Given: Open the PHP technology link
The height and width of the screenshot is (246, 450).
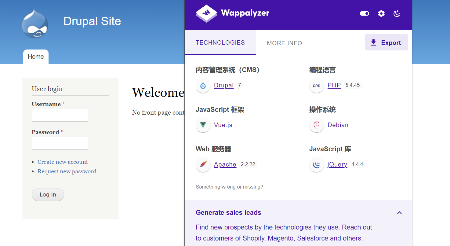Looking at the screenshot, I should click(x=334, y=85).
